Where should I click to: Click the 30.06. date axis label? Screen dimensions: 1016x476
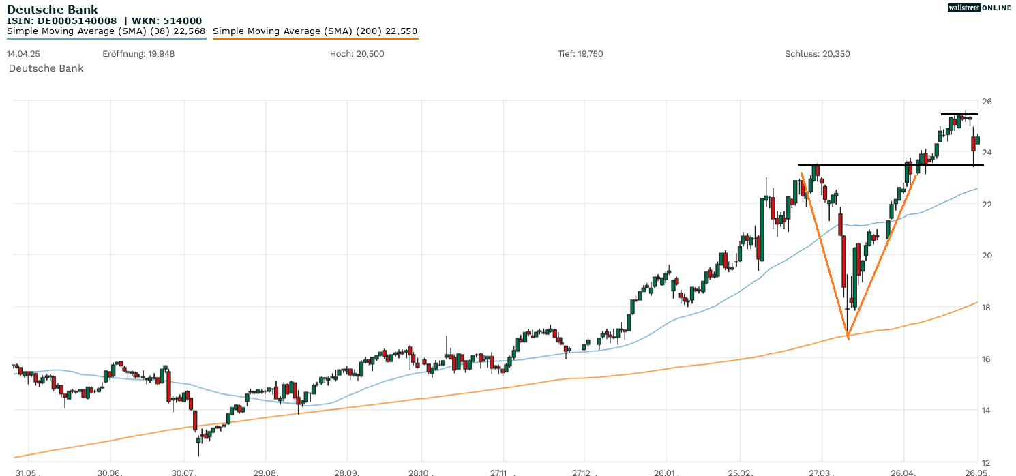(x=109, y=473)
